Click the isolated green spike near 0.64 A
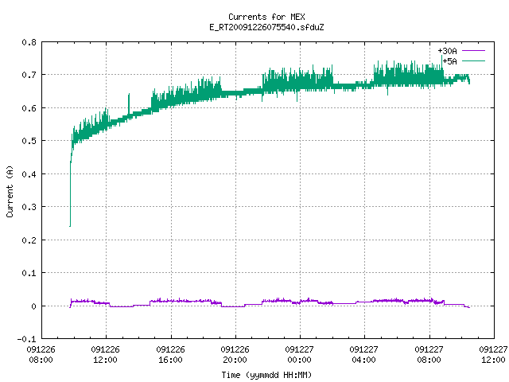Screen dimensions: 509x382 click(129, 103)
